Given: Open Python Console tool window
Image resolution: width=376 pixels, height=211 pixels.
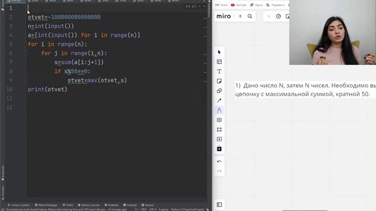Looking at the screenshot, I should pyautogui.click(x=89, y=205).
